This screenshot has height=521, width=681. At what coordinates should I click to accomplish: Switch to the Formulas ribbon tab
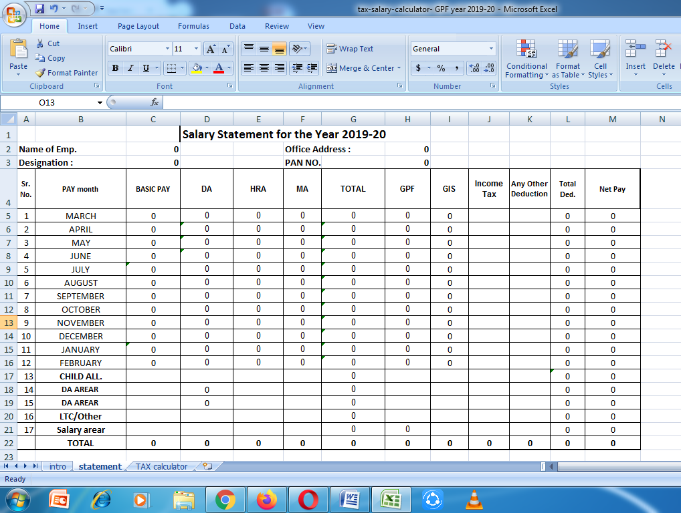[193, 26]
